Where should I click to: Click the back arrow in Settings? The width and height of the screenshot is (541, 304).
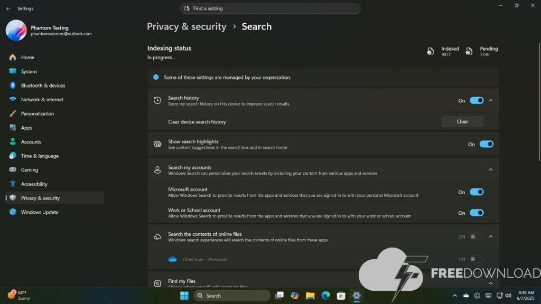click(8, 8)
